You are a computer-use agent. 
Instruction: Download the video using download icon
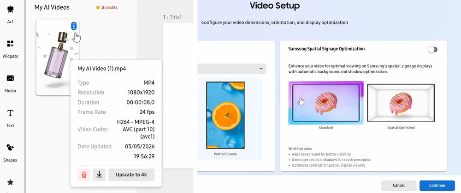pos(99,175)
